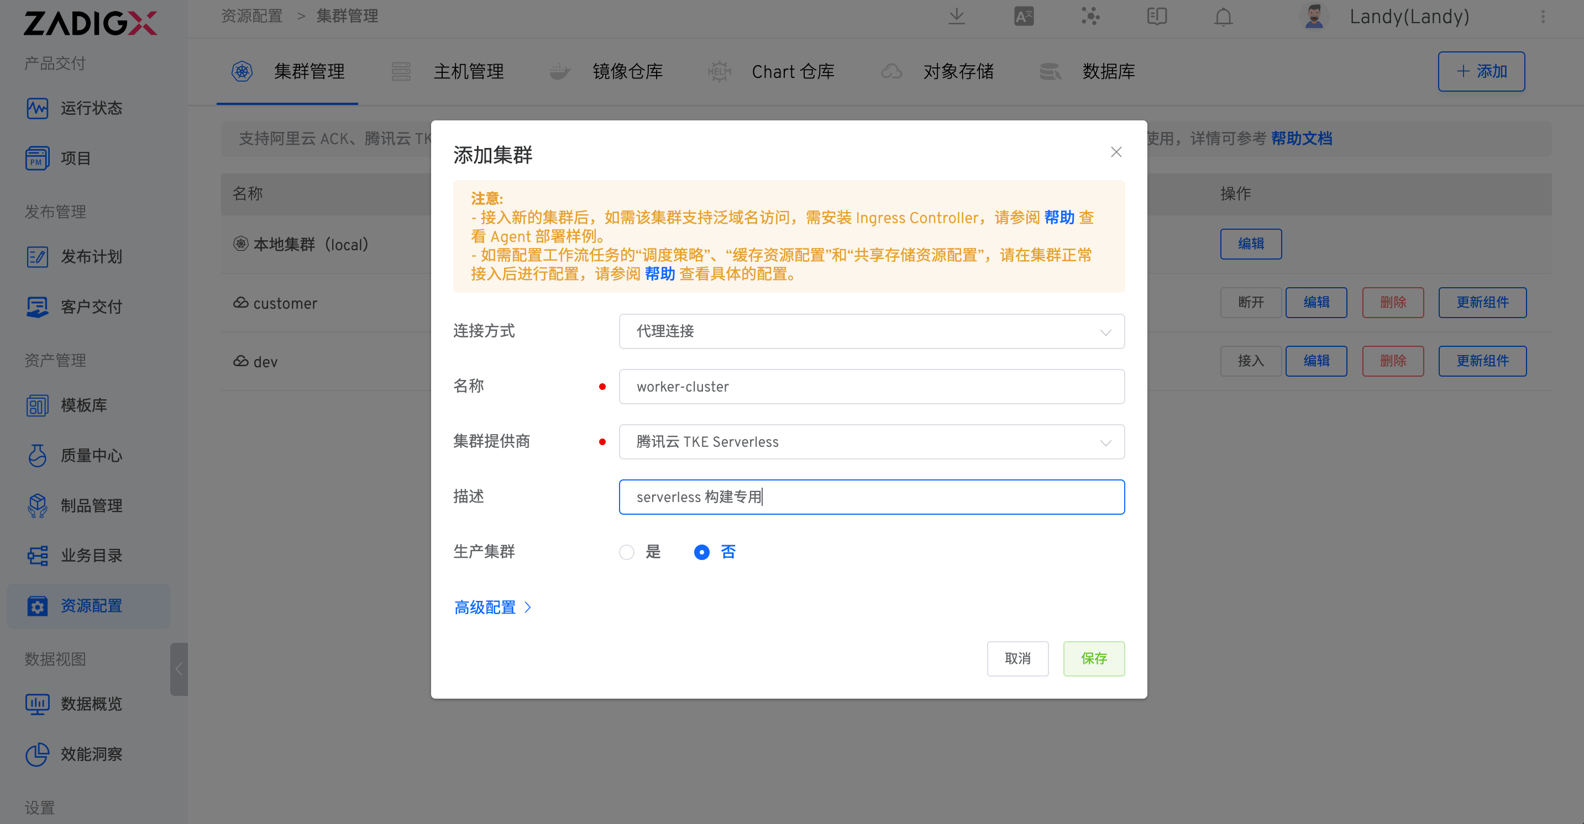Open the 效能洞察 pie chart icon

tap(37, 754)
